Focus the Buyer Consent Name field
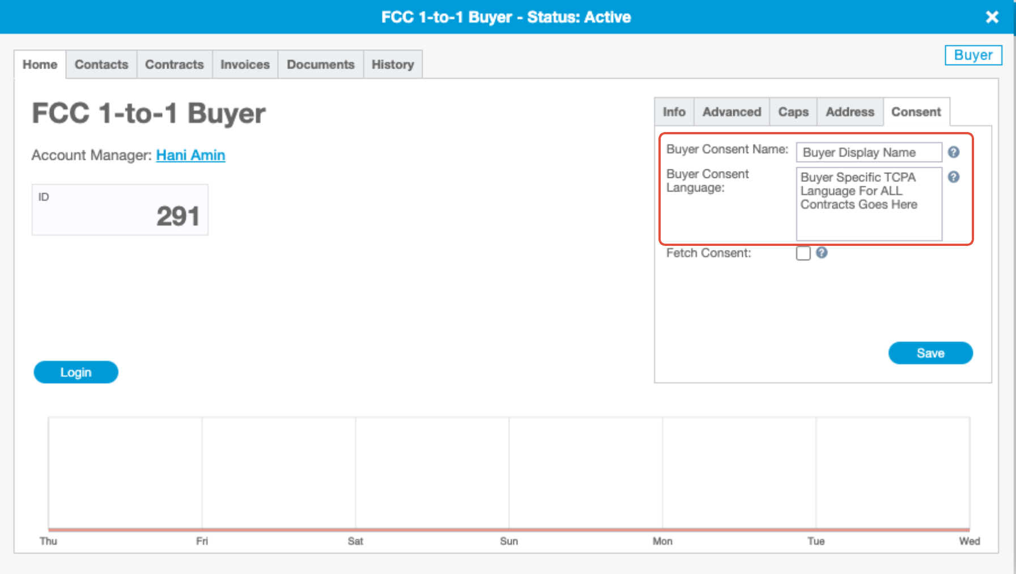The width and height of the screenshot is (1016, 574). [869, 152]
